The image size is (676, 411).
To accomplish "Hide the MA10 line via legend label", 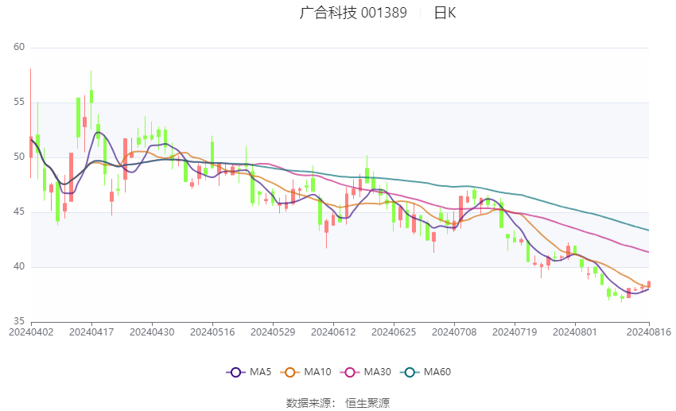I will [317, 372].
